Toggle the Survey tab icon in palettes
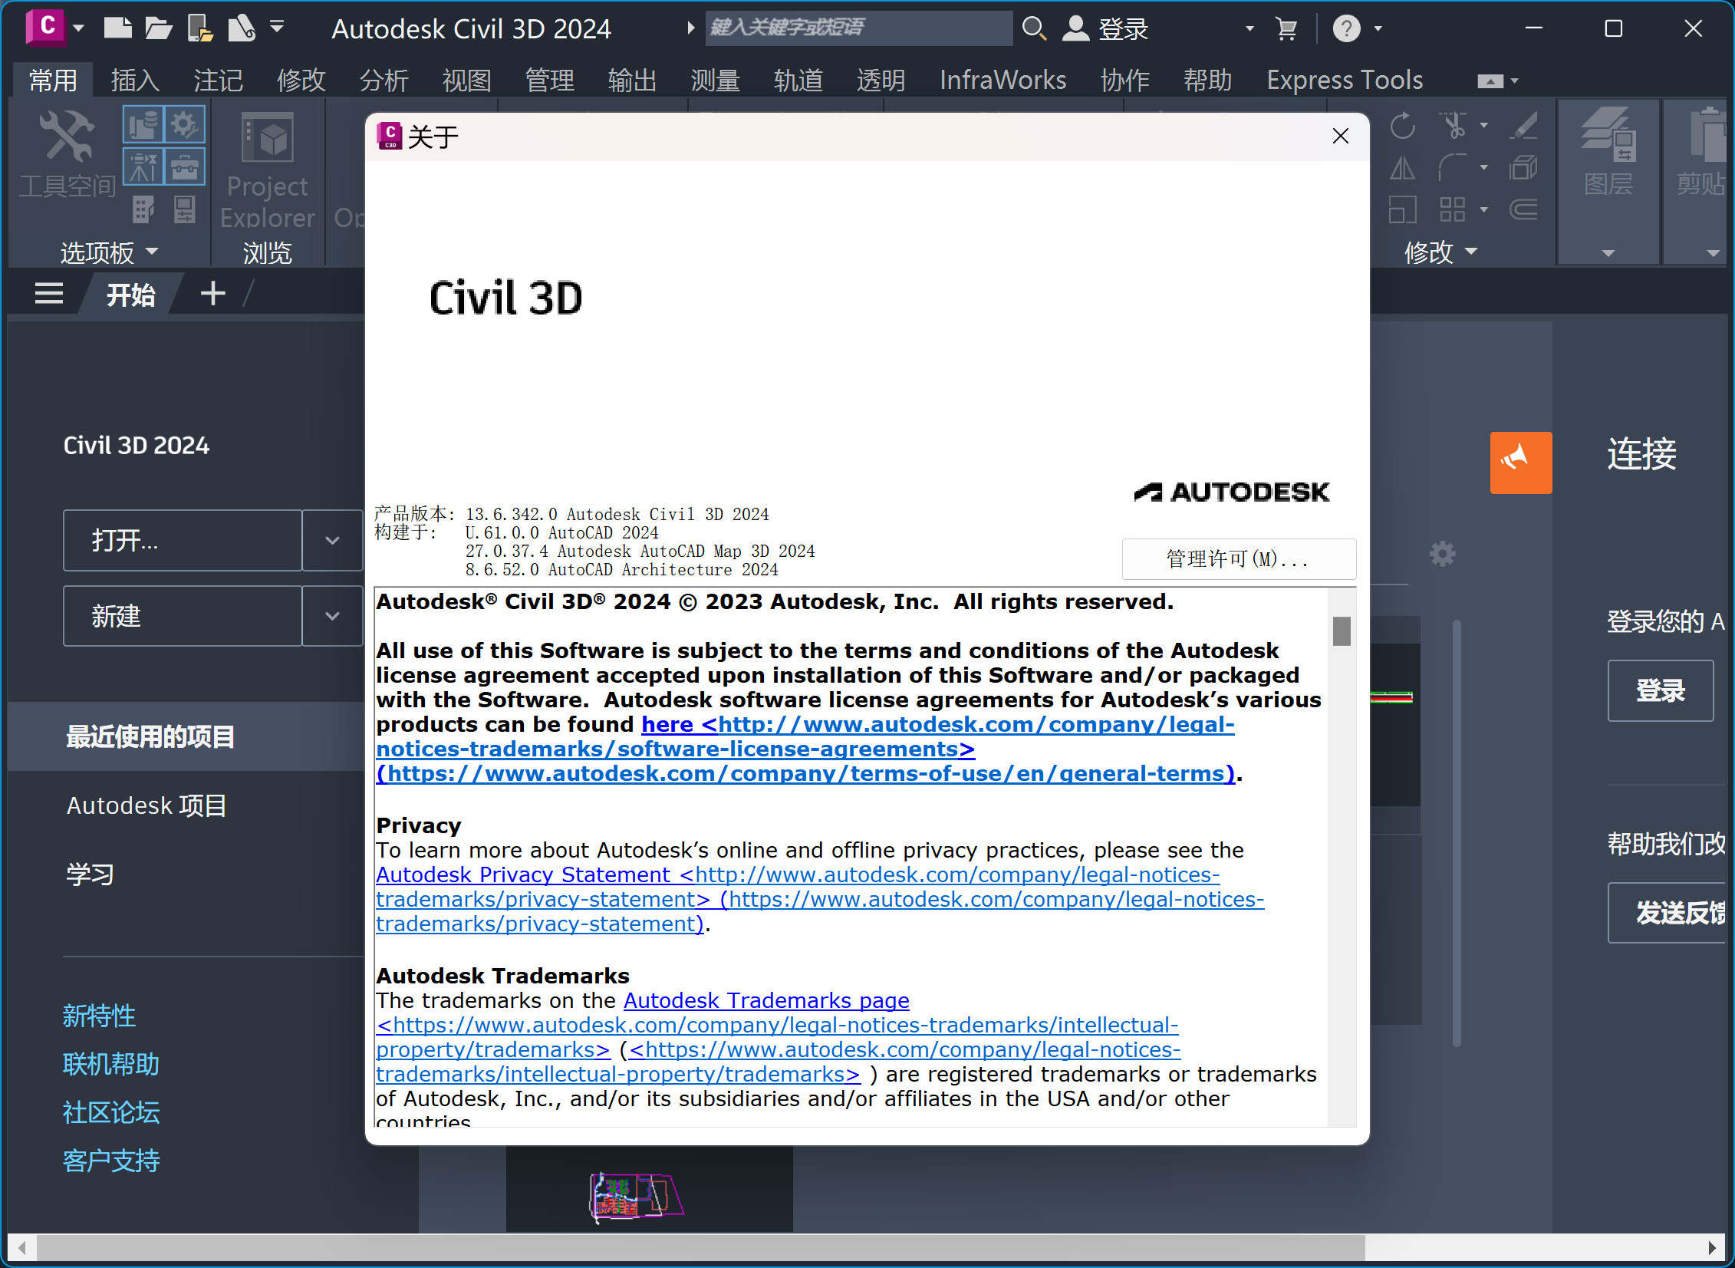This screenshot has height=1268, width=1735. 143,166
